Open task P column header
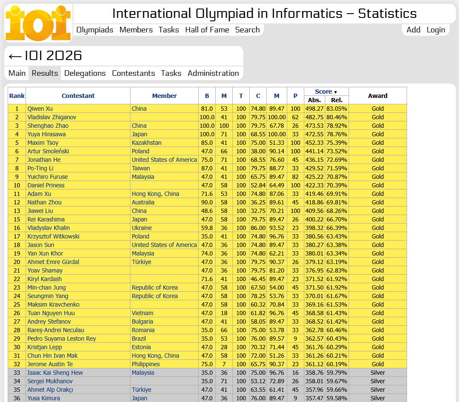Image resolution: width=459 pixels, height=402 pixels. click(295, 96)
